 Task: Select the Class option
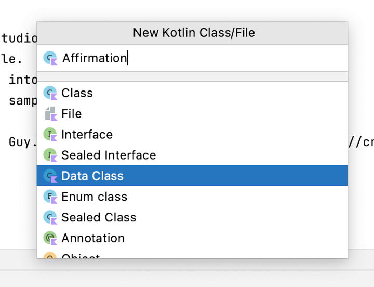[77, 93]
